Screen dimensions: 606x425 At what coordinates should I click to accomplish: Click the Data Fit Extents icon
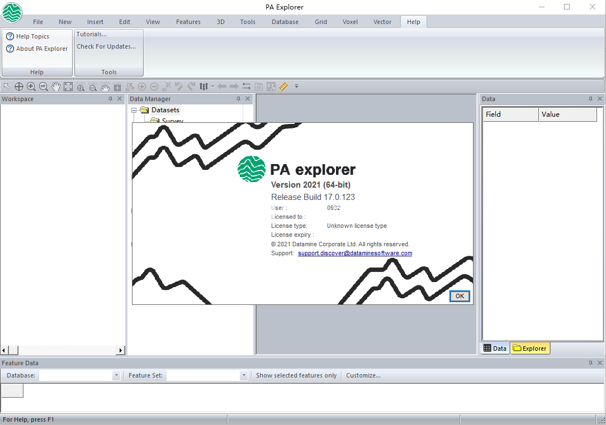click(117, 87)
